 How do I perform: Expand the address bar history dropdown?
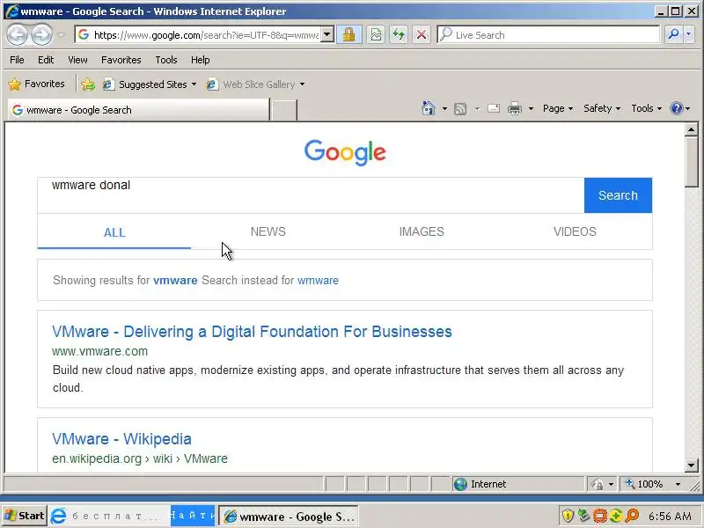click(x=327, y=34)
